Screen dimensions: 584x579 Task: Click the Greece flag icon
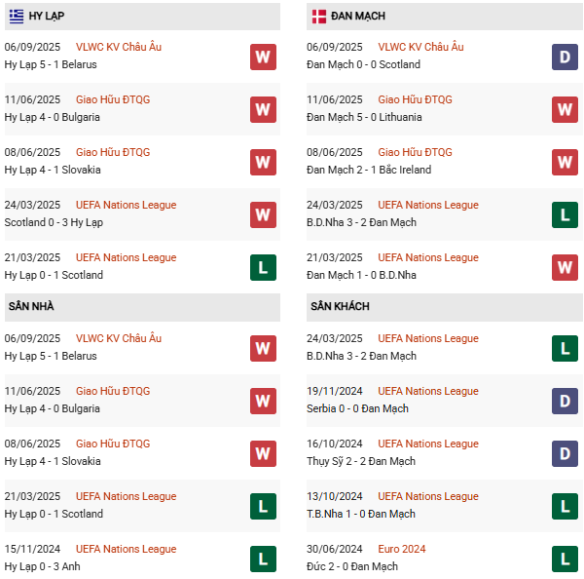17,17
